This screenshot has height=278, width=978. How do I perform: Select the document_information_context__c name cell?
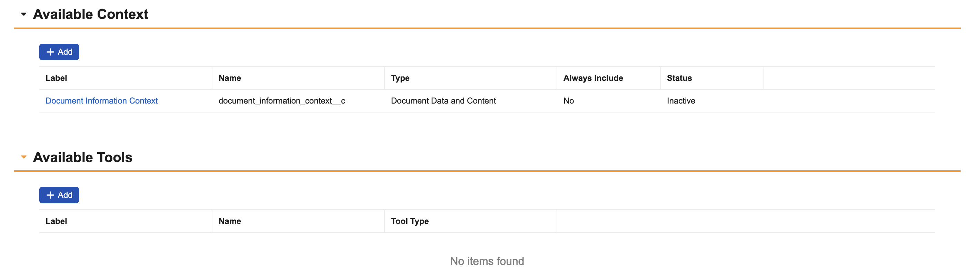click(282, 101)
